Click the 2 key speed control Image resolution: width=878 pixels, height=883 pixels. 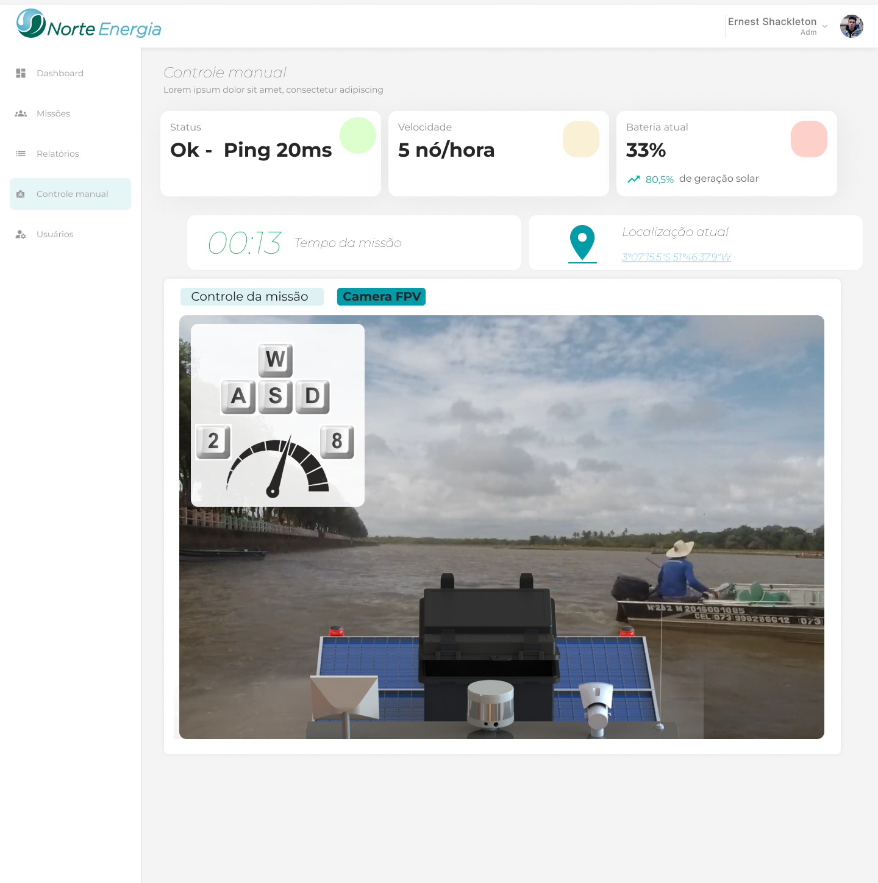(213, 441)
